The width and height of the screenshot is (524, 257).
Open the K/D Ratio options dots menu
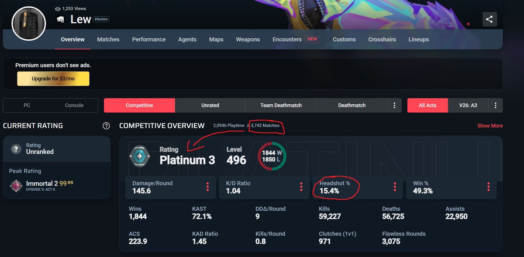pos(301,187)
